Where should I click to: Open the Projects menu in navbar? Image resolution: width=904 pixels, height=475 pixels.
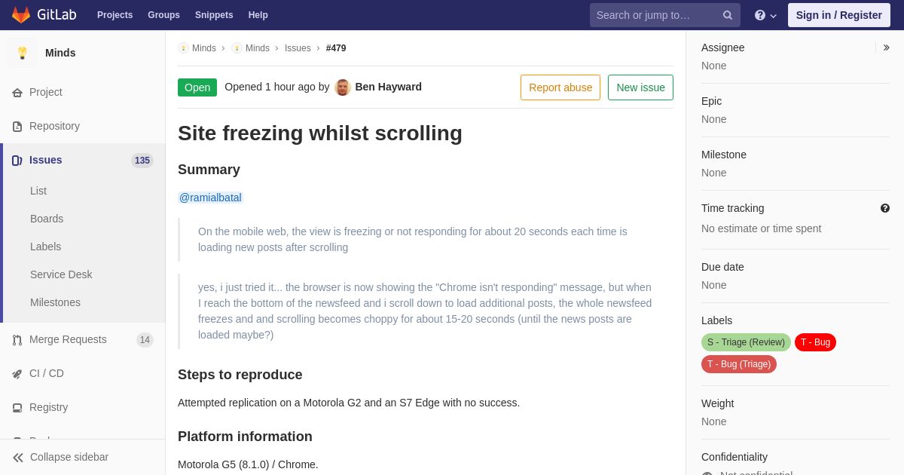(x=115, y=15)
